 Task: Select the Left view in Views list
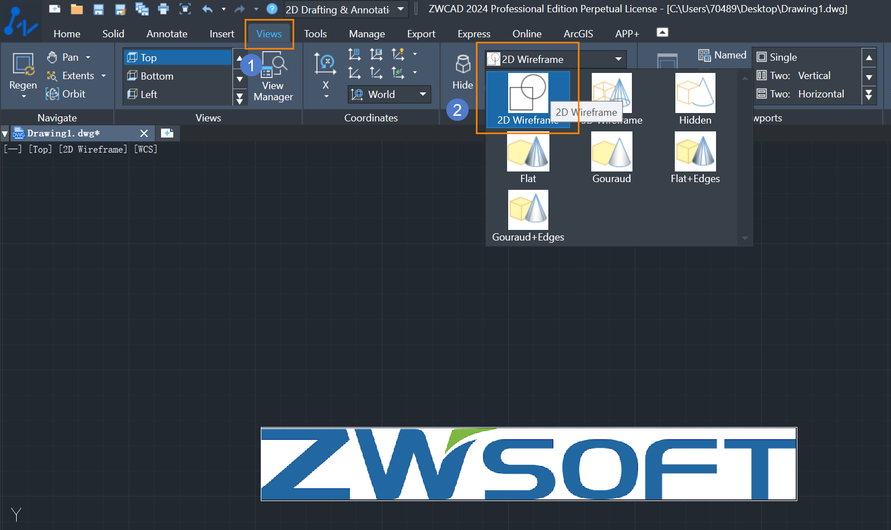point(178,94)
